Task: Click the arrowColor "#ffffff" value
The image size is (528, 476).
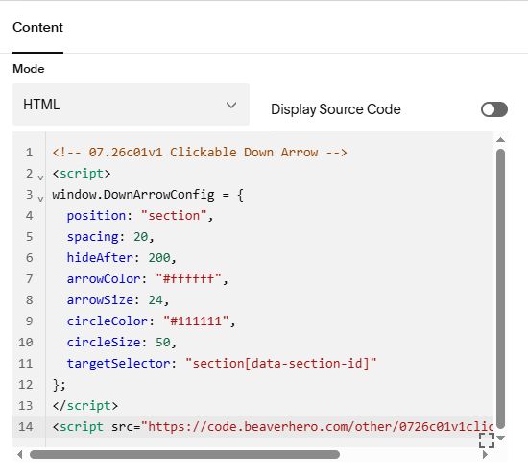Action: pyautogui.click(x=188, y=278)
